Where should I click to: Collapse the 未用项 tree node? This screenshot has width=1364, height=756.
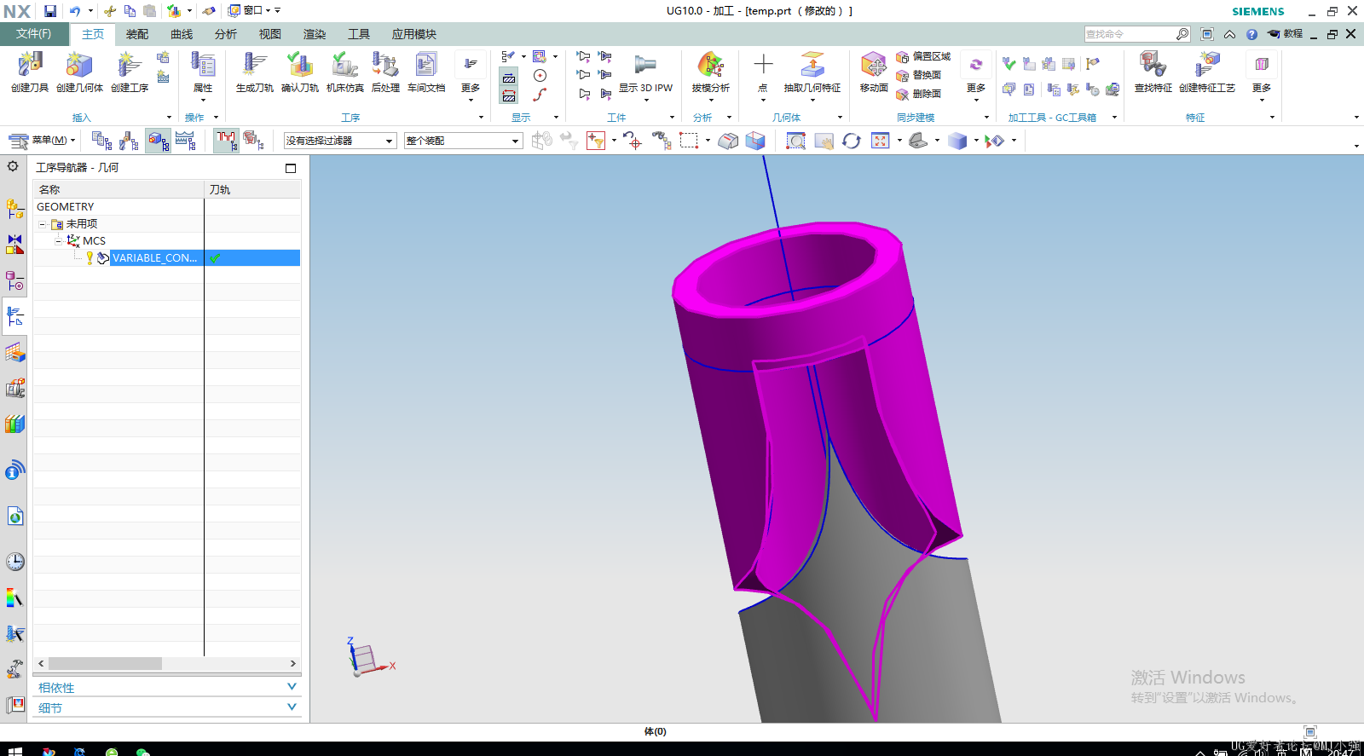coord(42,224)
